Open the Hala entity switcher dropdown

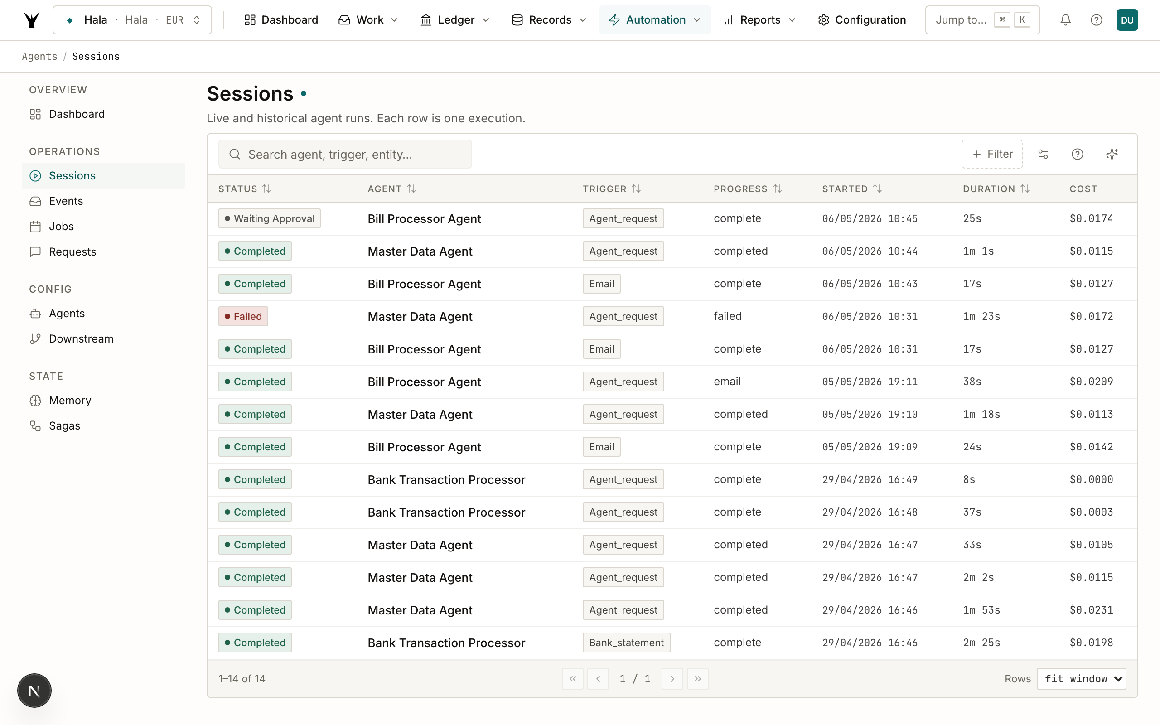coord(132,19)
